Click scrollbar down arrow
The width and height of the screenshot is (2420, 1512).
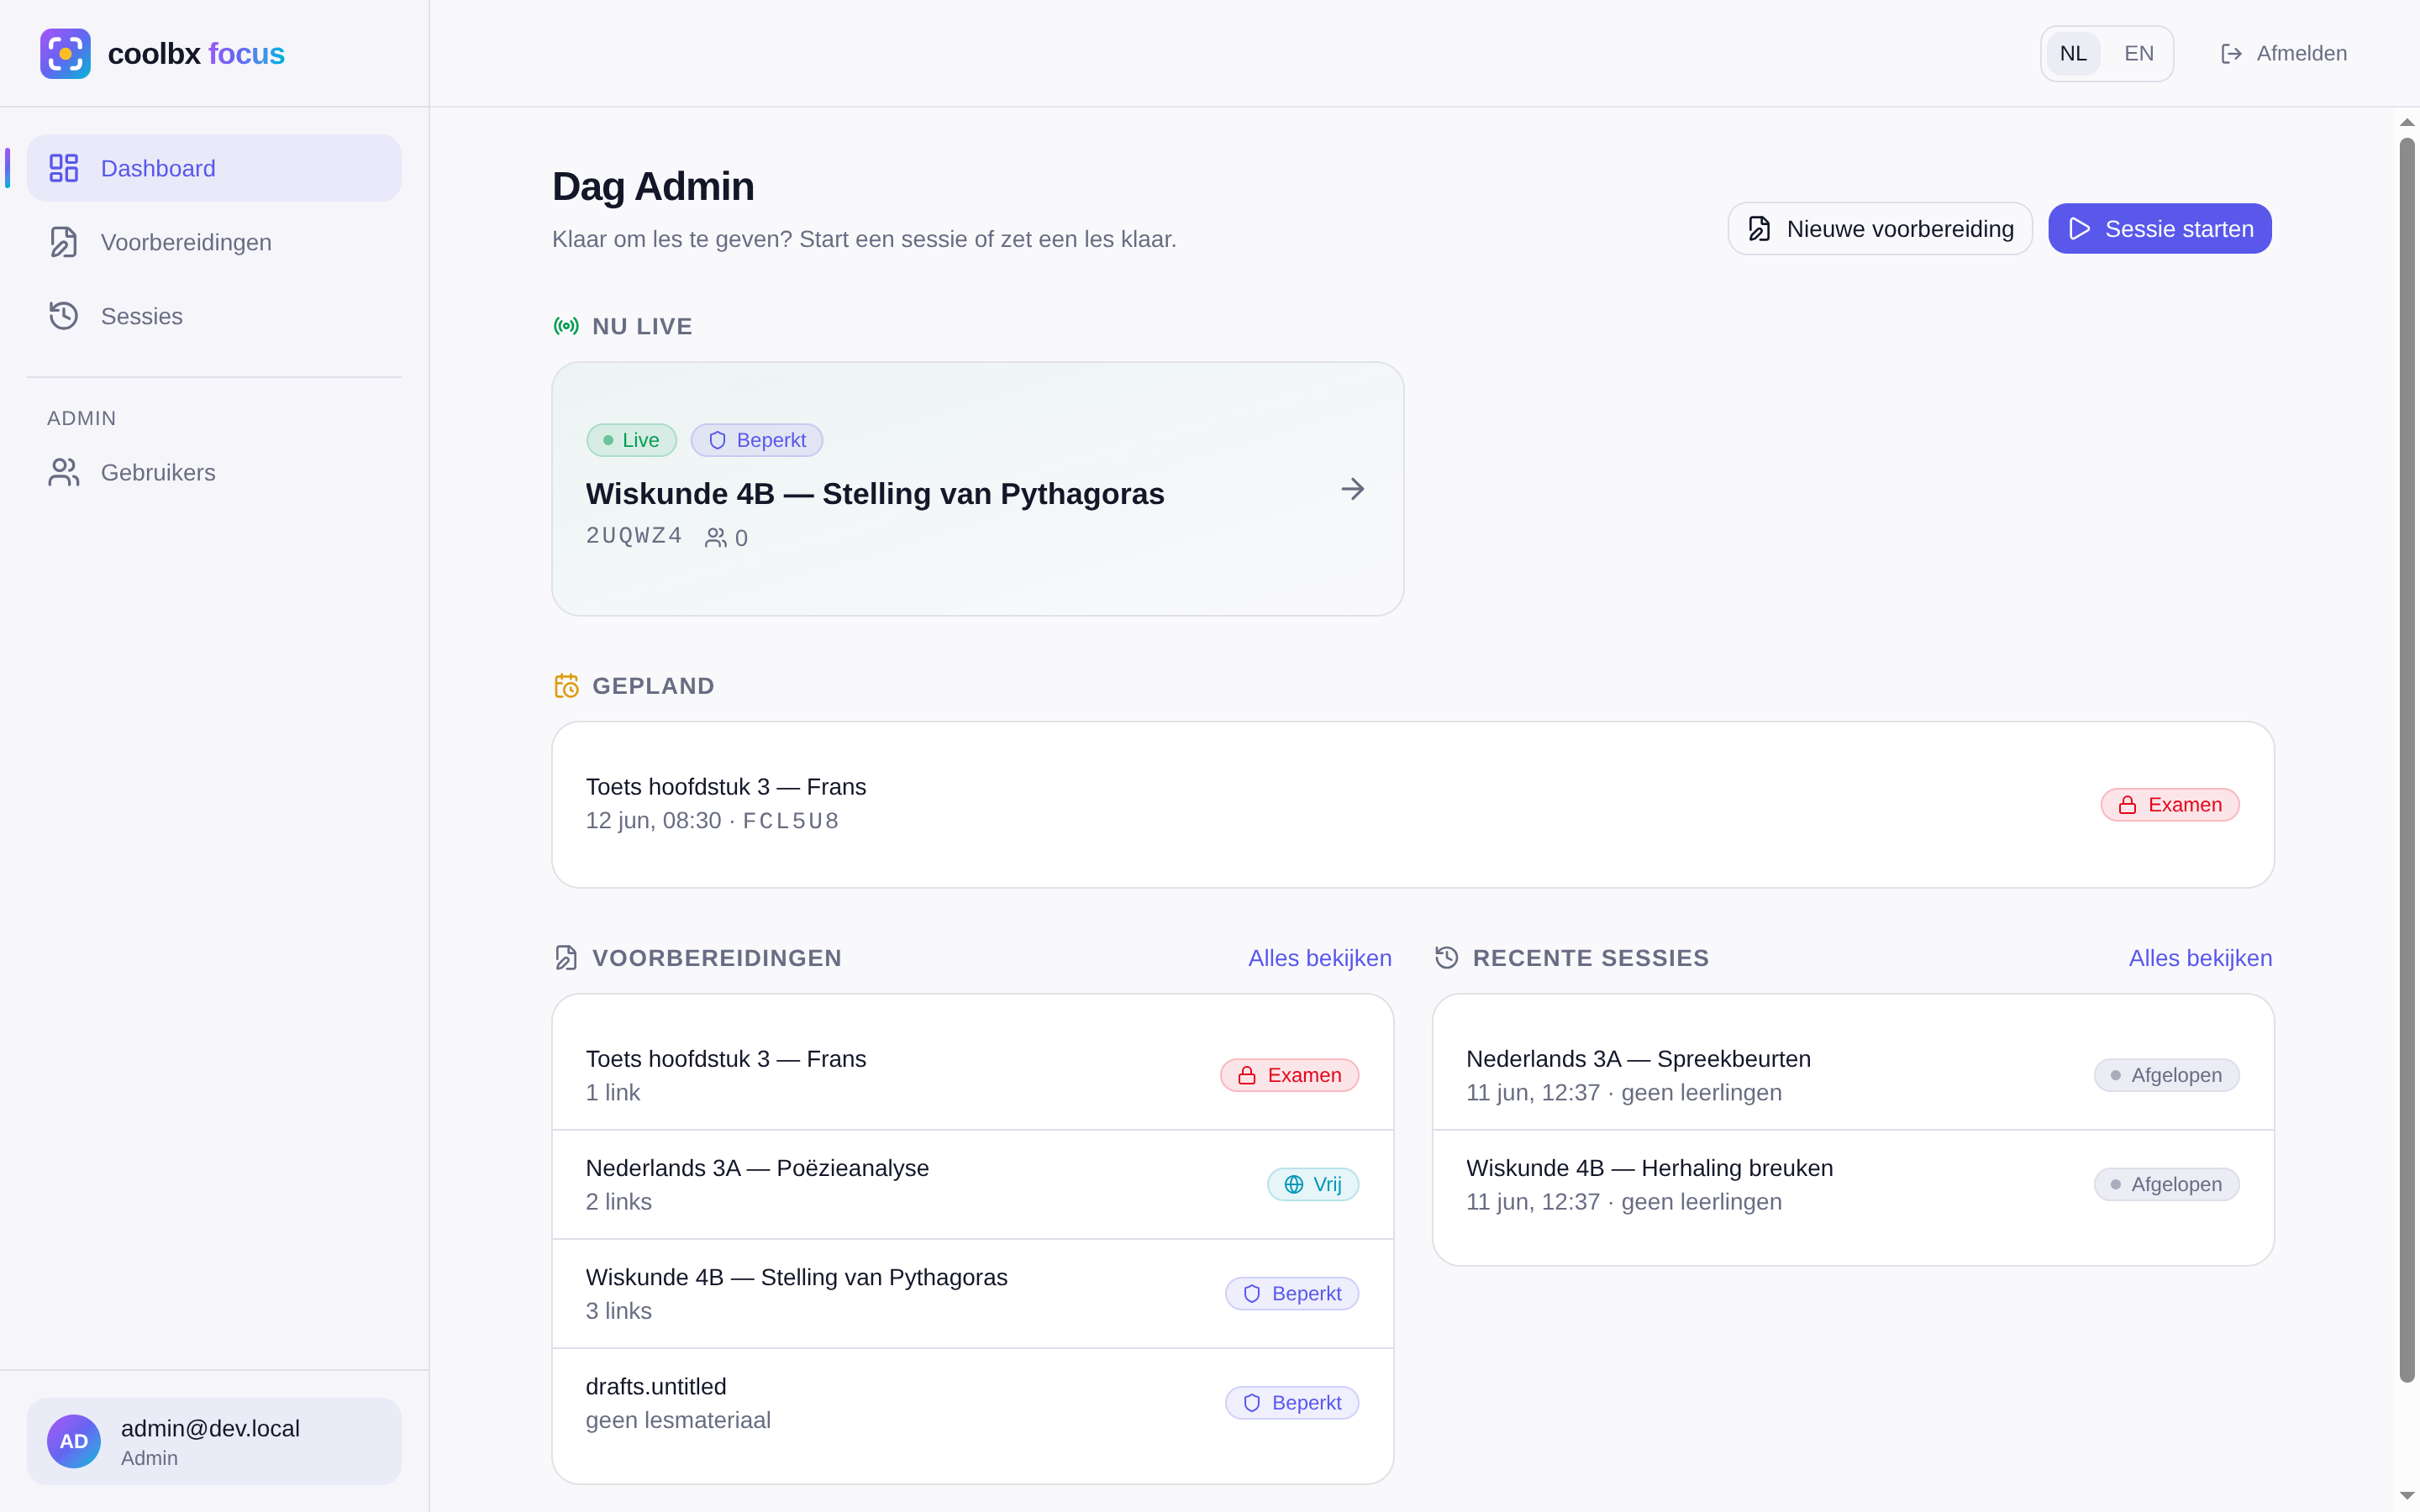click(x=2407, y=1496)
